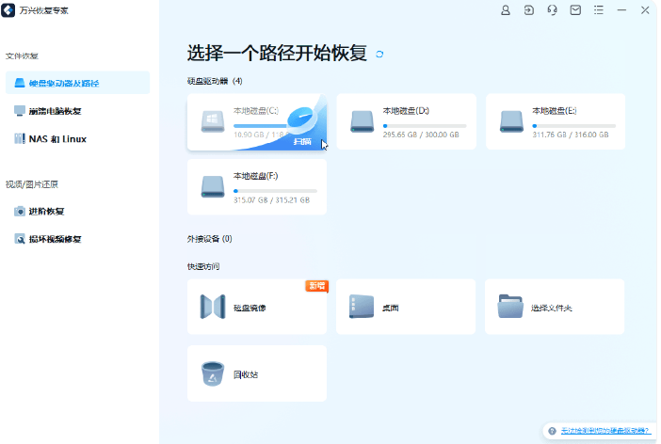Screen dimensions: 661x444
Task: Click the 文件恢复 sidebar heading
Action: [22, 55]
